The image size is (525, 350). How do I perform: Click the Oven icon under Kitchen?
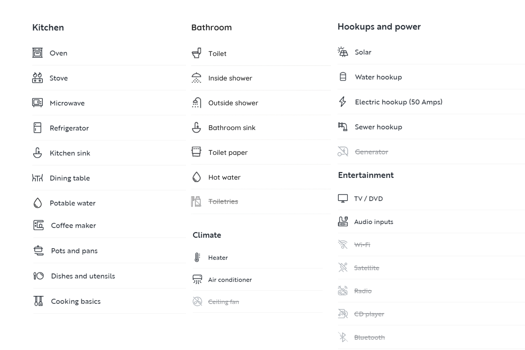[37, 53]
